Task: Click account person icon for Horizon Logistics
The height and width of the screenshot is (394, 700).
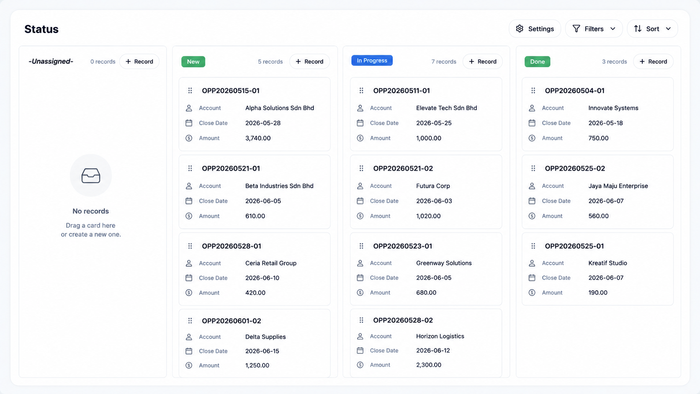Action: [360, 336]
